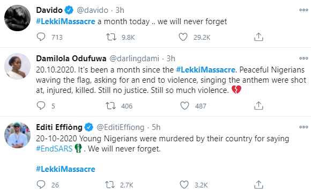Viewport: 311px width, 195px height.
Task: Open Editi Effiòng's profile avatar
Action: coord(18,135)
